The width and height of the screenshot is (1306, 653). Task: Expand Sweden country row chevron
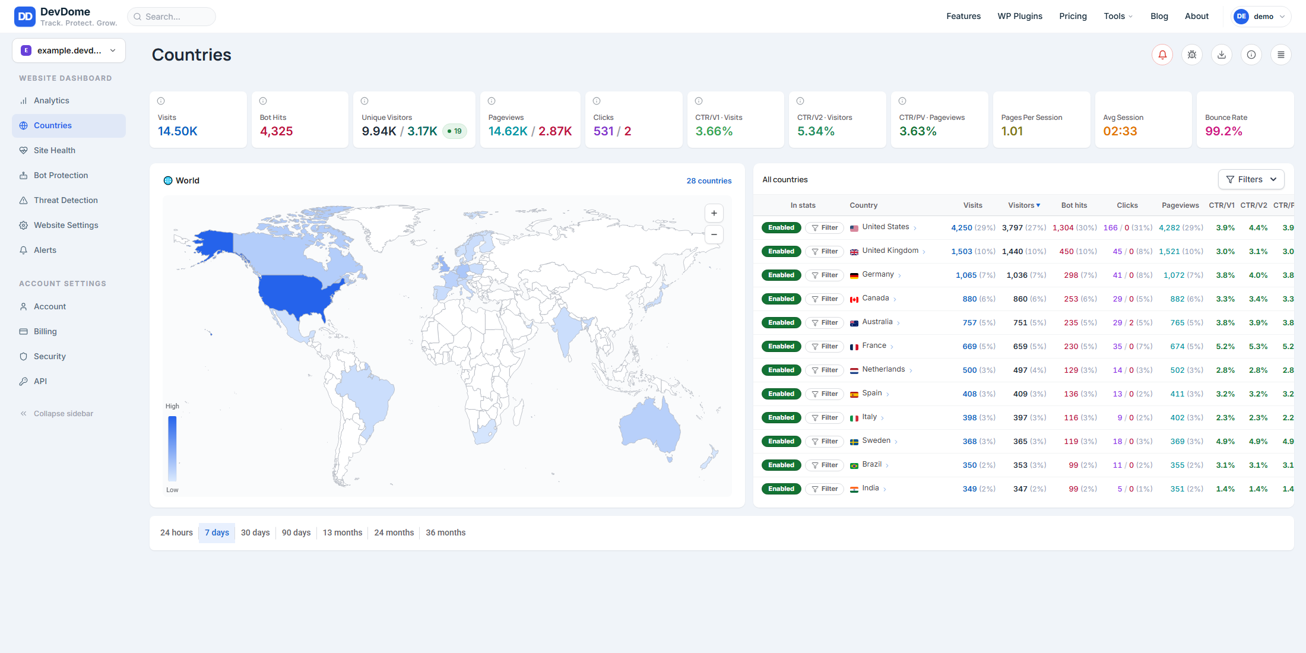[896, 442]
